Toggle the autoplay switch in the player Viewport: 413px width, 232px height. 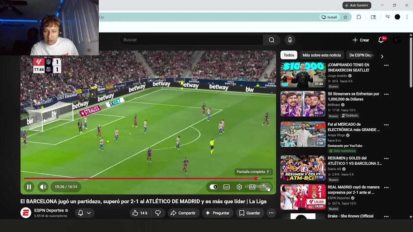tap(214, 187)
